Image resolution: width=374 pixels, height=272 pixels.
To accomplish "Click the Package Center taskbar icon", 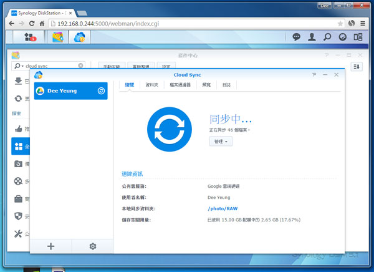I will pyautogui.click(x=57, y=37).
